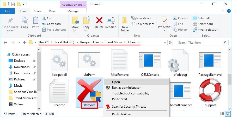
Task: Choose Open in the context menu
Action: [136, 82]
